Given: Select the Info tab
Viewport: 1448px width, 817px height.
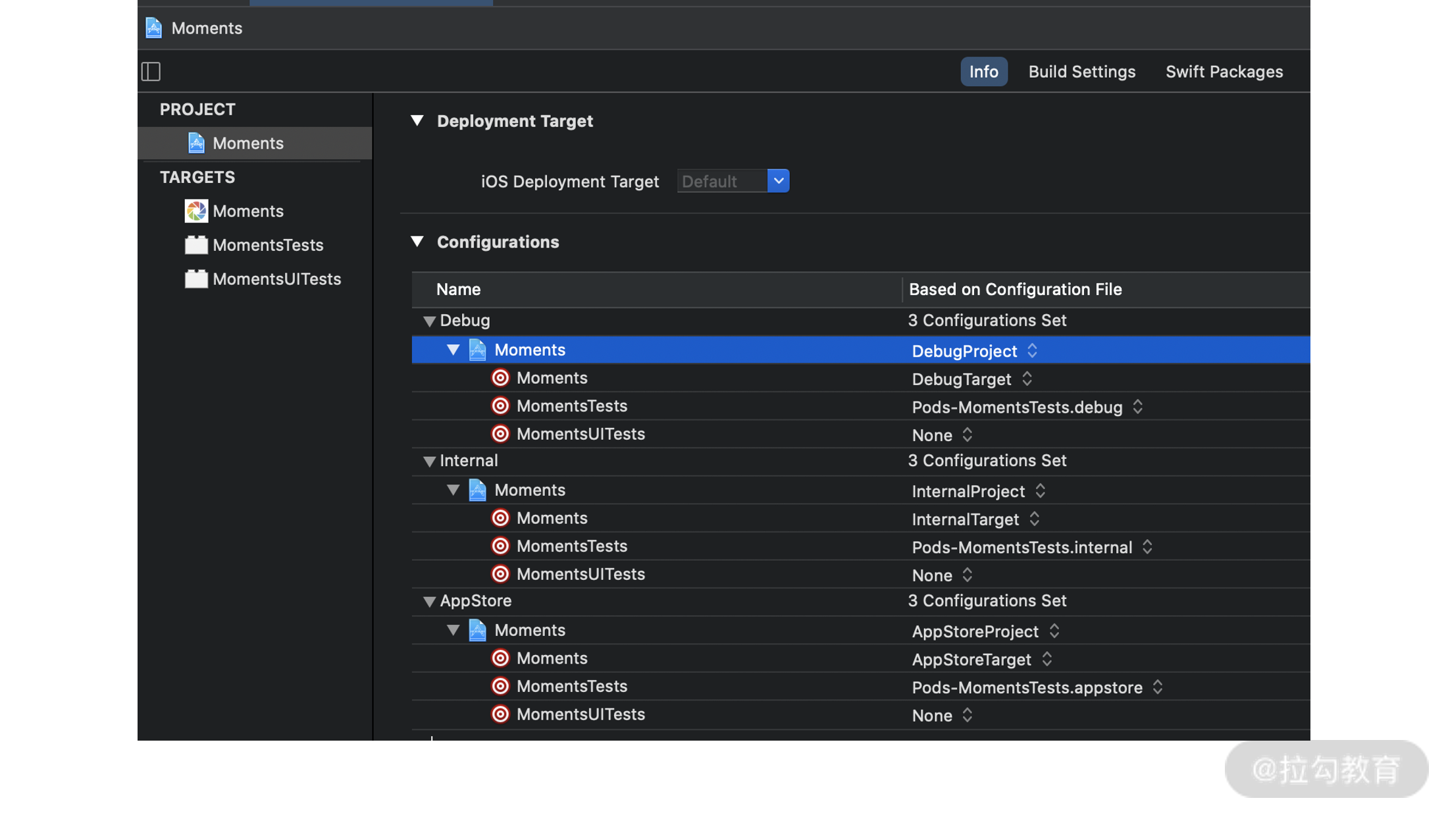Looking at the screenshot, I should pos(983,72).
